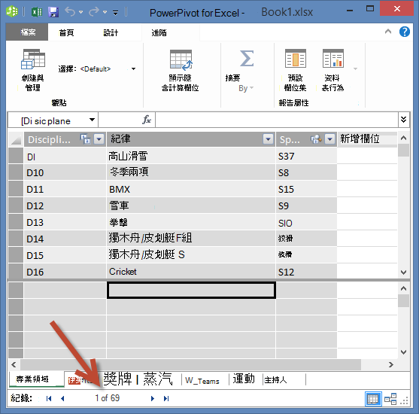Viewport: 419px width, 414px height.
Task: Click relationship icon on Discipli... column header
Action: 86,139
